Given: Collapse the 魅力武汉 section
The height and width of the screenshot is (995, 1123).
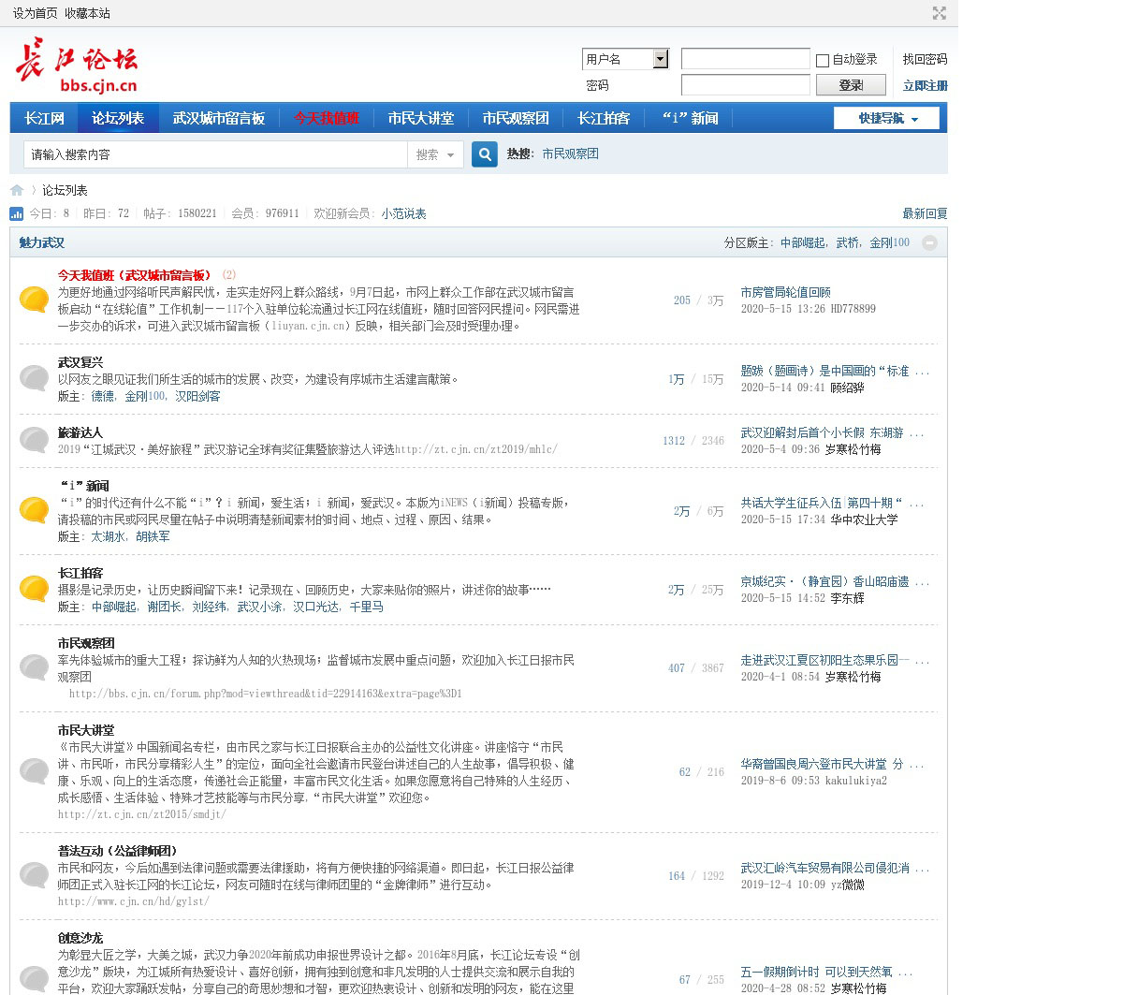Looking at the screenshot, I should 929,242.
